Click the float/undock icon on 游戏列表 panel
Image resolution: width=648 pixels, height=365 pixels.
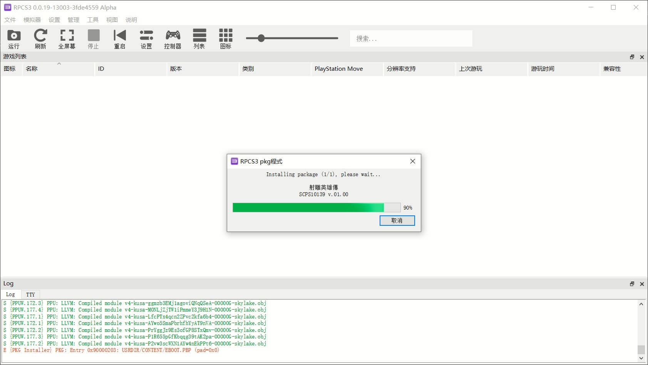click(x=632, y=57)
